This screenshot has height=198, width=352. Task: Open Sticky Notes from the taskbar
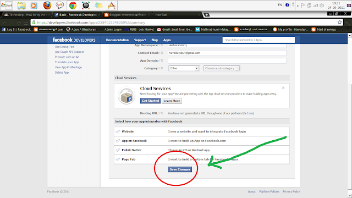[98, 5]
